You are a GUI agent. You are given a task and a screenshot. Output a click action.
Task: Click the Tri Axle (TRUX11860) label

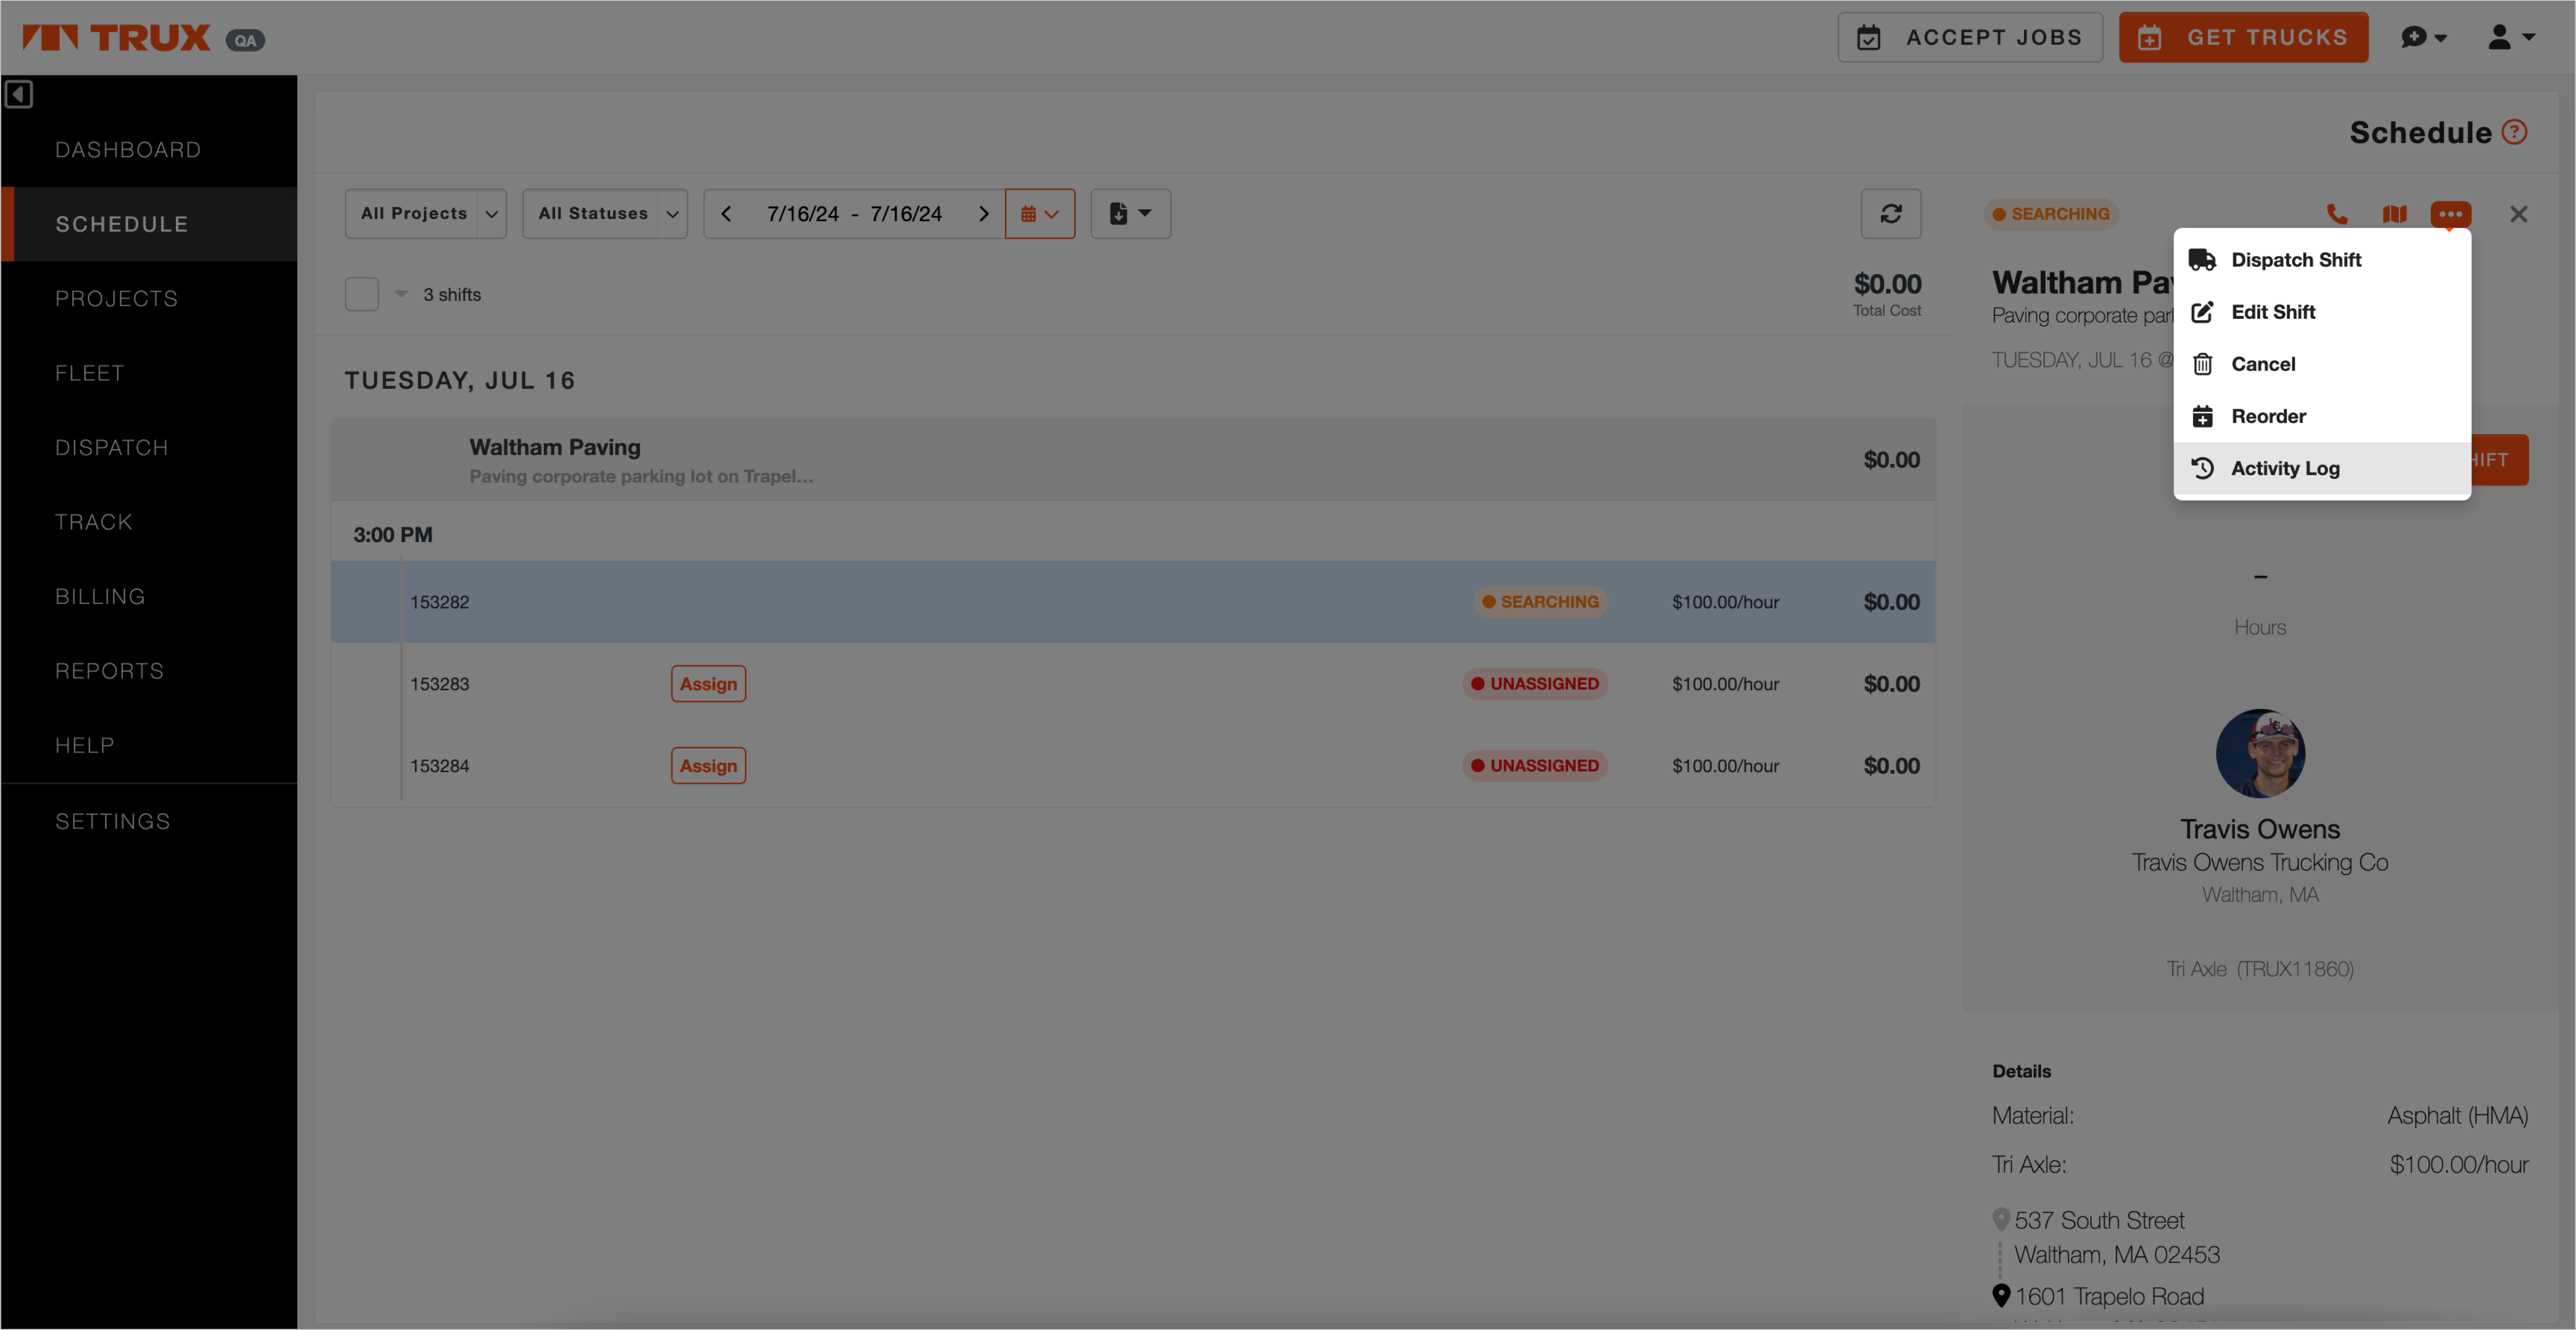(x=2260, y=969)
